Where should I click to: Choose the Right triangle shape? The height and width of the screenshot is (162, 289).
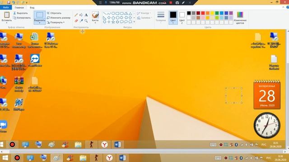pyautogui.click(x=104, y=18)
